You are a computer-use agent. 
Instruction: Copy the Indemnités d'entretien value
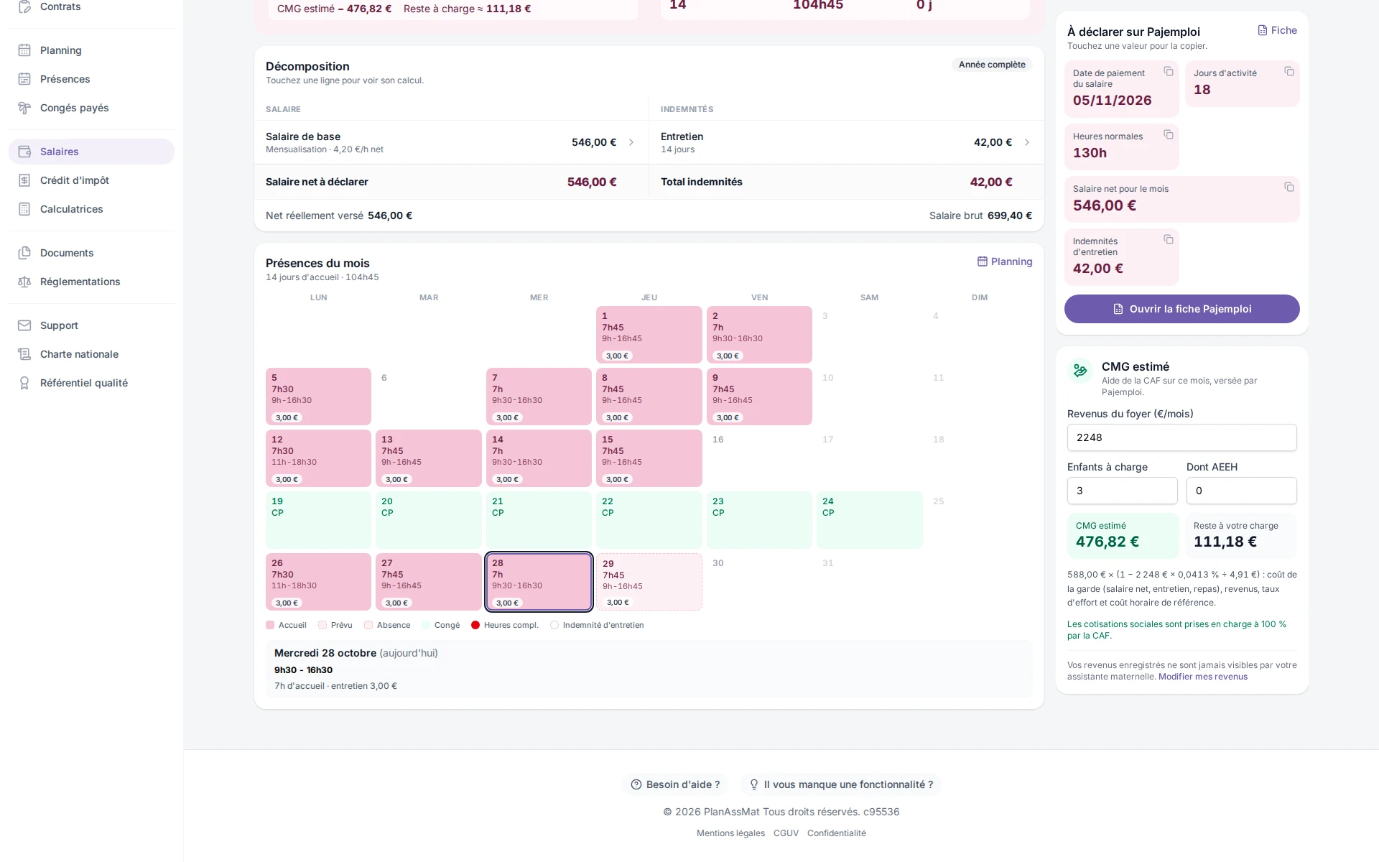point(1169,240)
